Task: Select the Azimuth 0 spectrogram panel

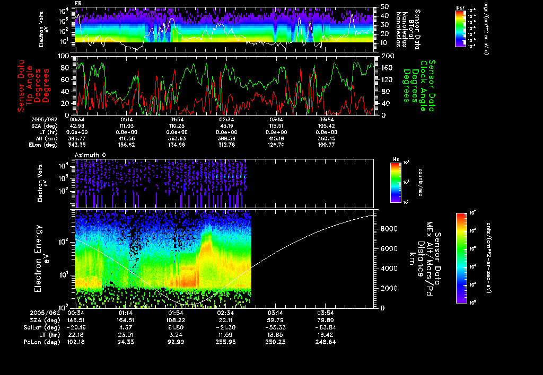Action: (224, 183)
